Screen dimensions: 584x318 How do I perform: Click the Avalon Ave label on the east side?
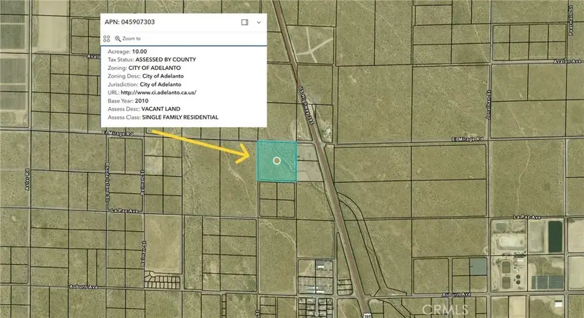568,62
